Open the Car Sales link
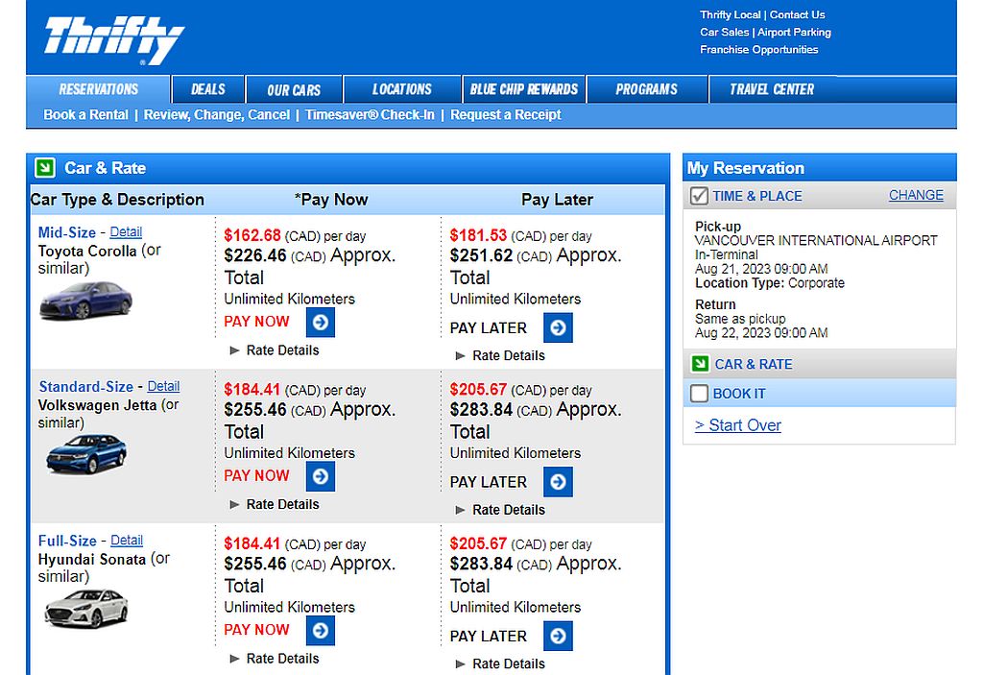 [x=725, y=32]
